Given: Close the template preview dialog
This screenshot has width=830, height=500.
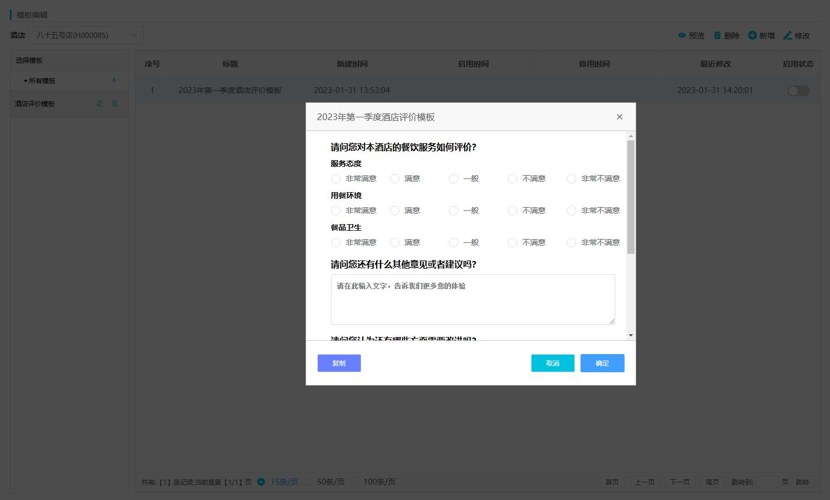Looking at the screenshot, I should click(619, 117).
